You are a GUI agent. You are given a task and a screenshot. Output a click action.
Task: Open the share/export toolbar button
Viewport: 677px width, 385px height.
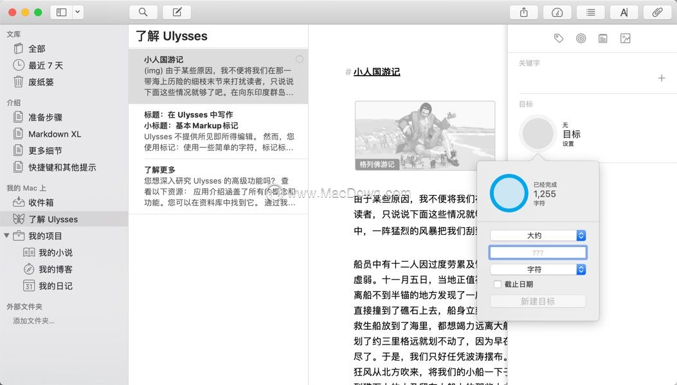click(x=524, y=12)
